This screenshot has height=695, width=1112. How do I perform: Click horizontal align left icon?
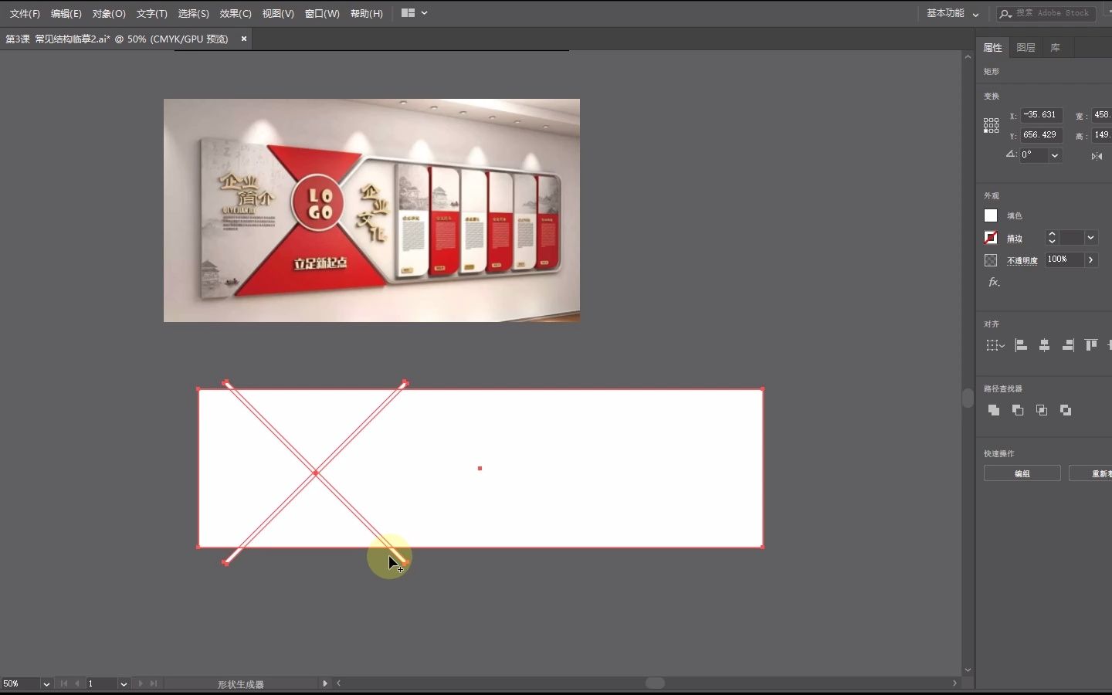(1021, 345)
